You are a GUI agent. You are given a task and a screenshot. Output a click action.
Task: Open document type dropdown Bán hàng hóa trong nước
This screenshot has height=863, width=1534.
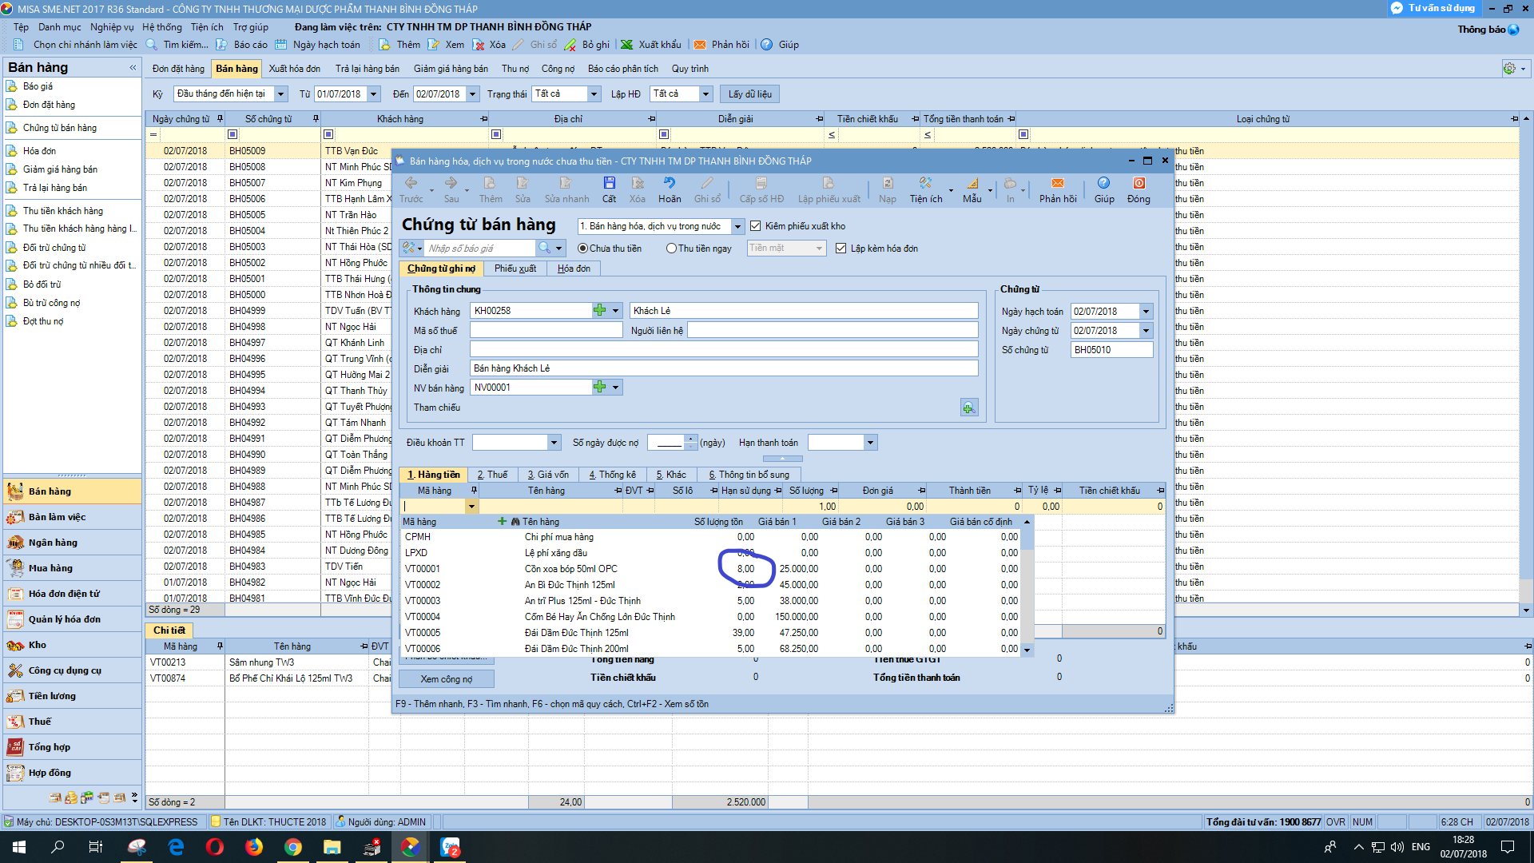click(x=738, y=226)
